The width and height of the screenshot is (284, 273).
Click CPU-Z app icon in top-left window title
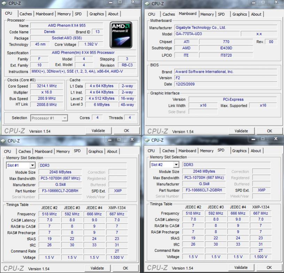[4, 3]
